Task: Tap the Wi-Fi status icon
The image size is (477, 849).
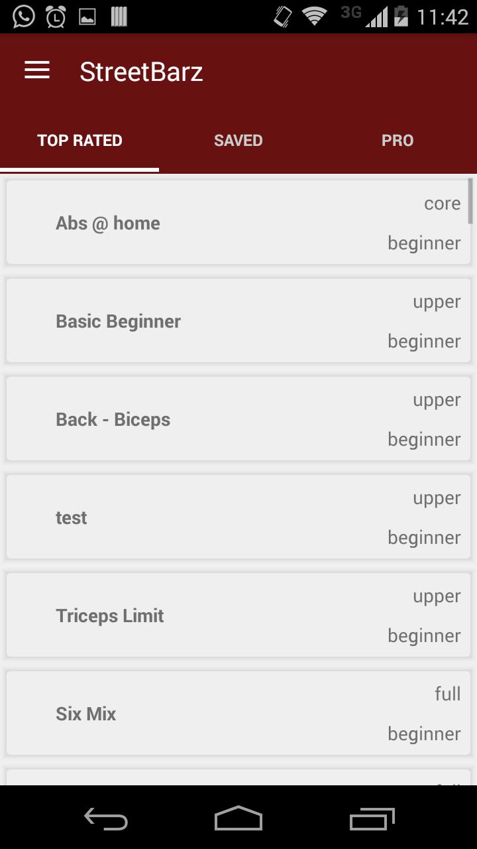Action: pyautogui.click(x=315, y=16)
